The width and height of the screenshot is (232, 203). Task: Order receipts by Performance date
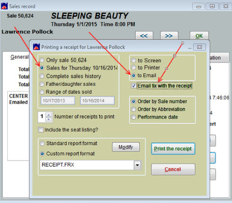pyautogui.click(x=134, y=117)
